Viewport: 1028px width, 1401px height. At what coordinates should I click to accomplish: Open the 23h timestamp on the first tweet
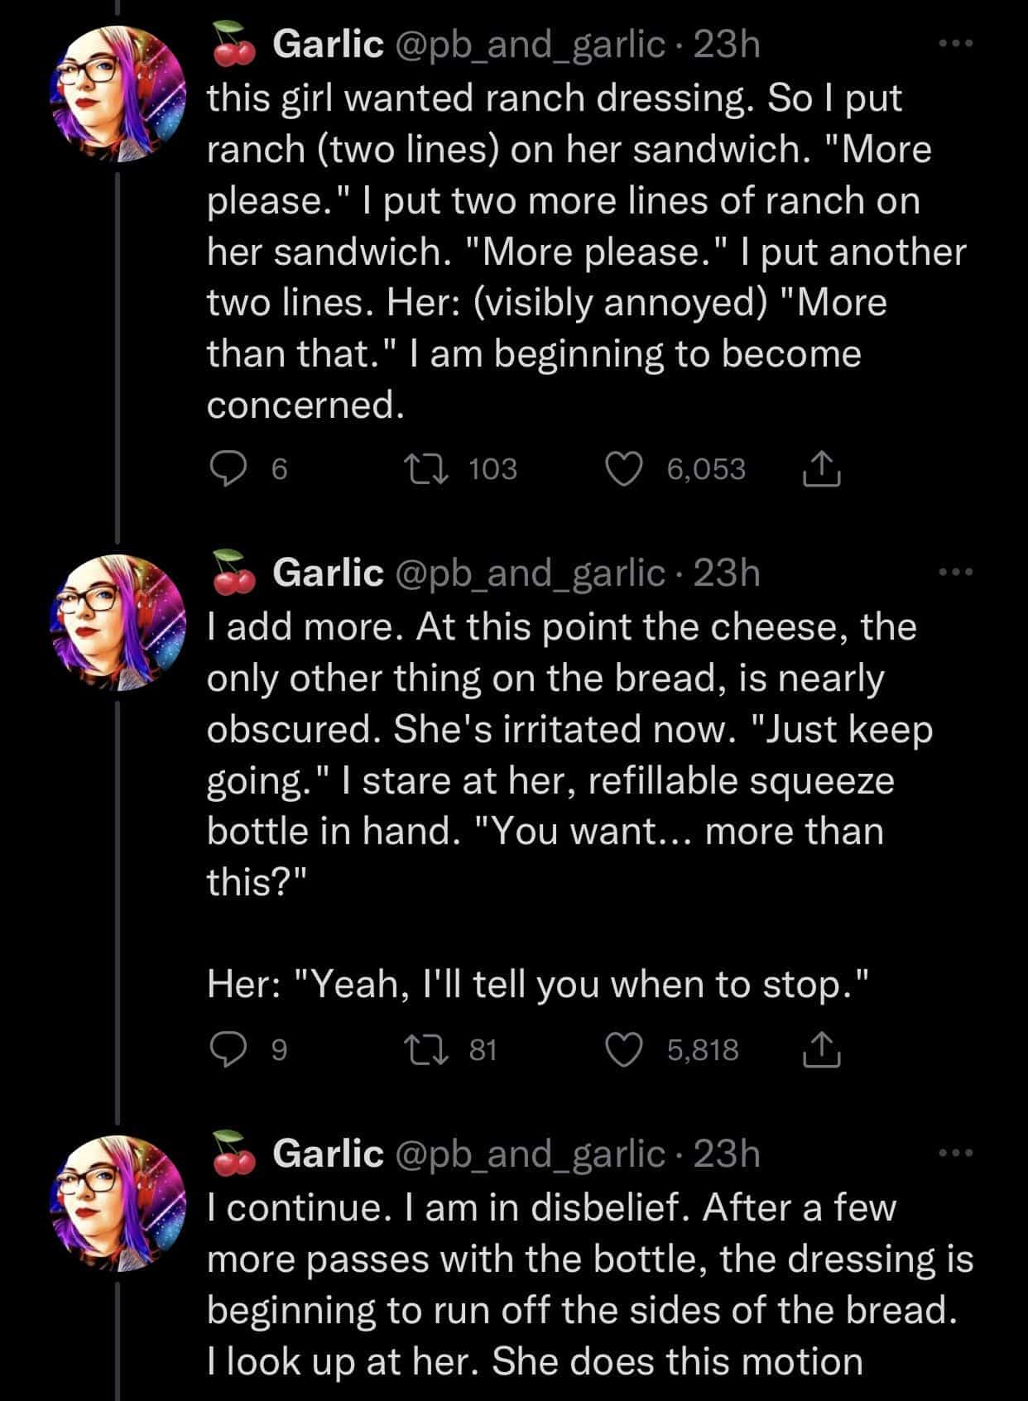[x=726, y=44]
